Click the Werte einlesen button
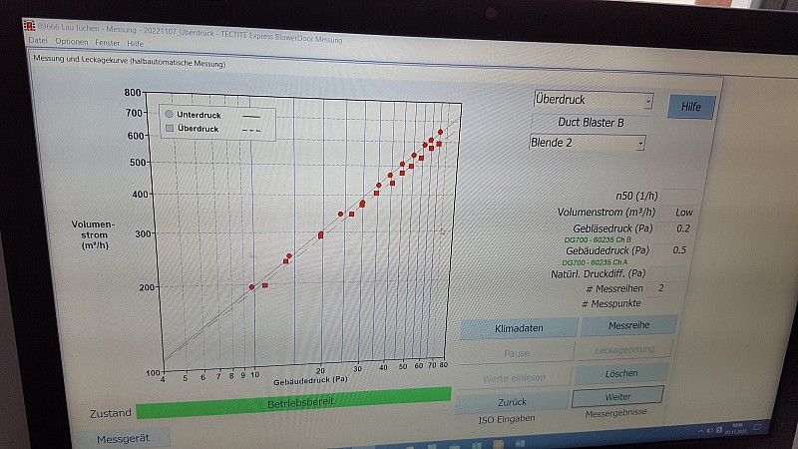The height and width of the screenshot is (449, 798). pos(514,378)
